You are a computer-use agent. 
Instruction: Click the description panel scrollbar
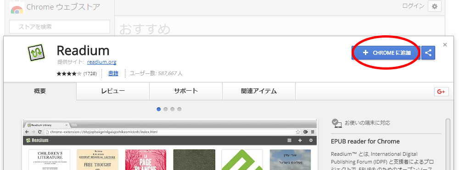click(448, 144)
